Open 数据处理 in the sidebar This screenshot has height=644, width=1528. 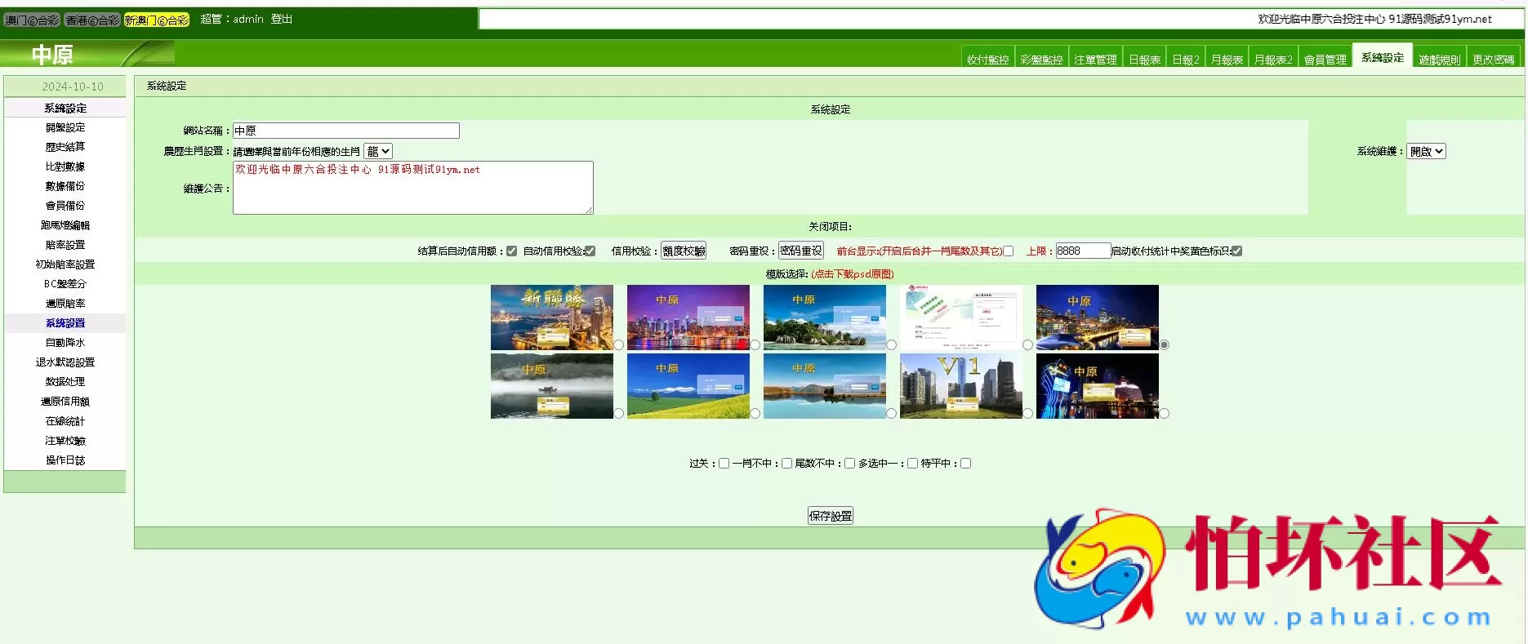click(65, 382)
